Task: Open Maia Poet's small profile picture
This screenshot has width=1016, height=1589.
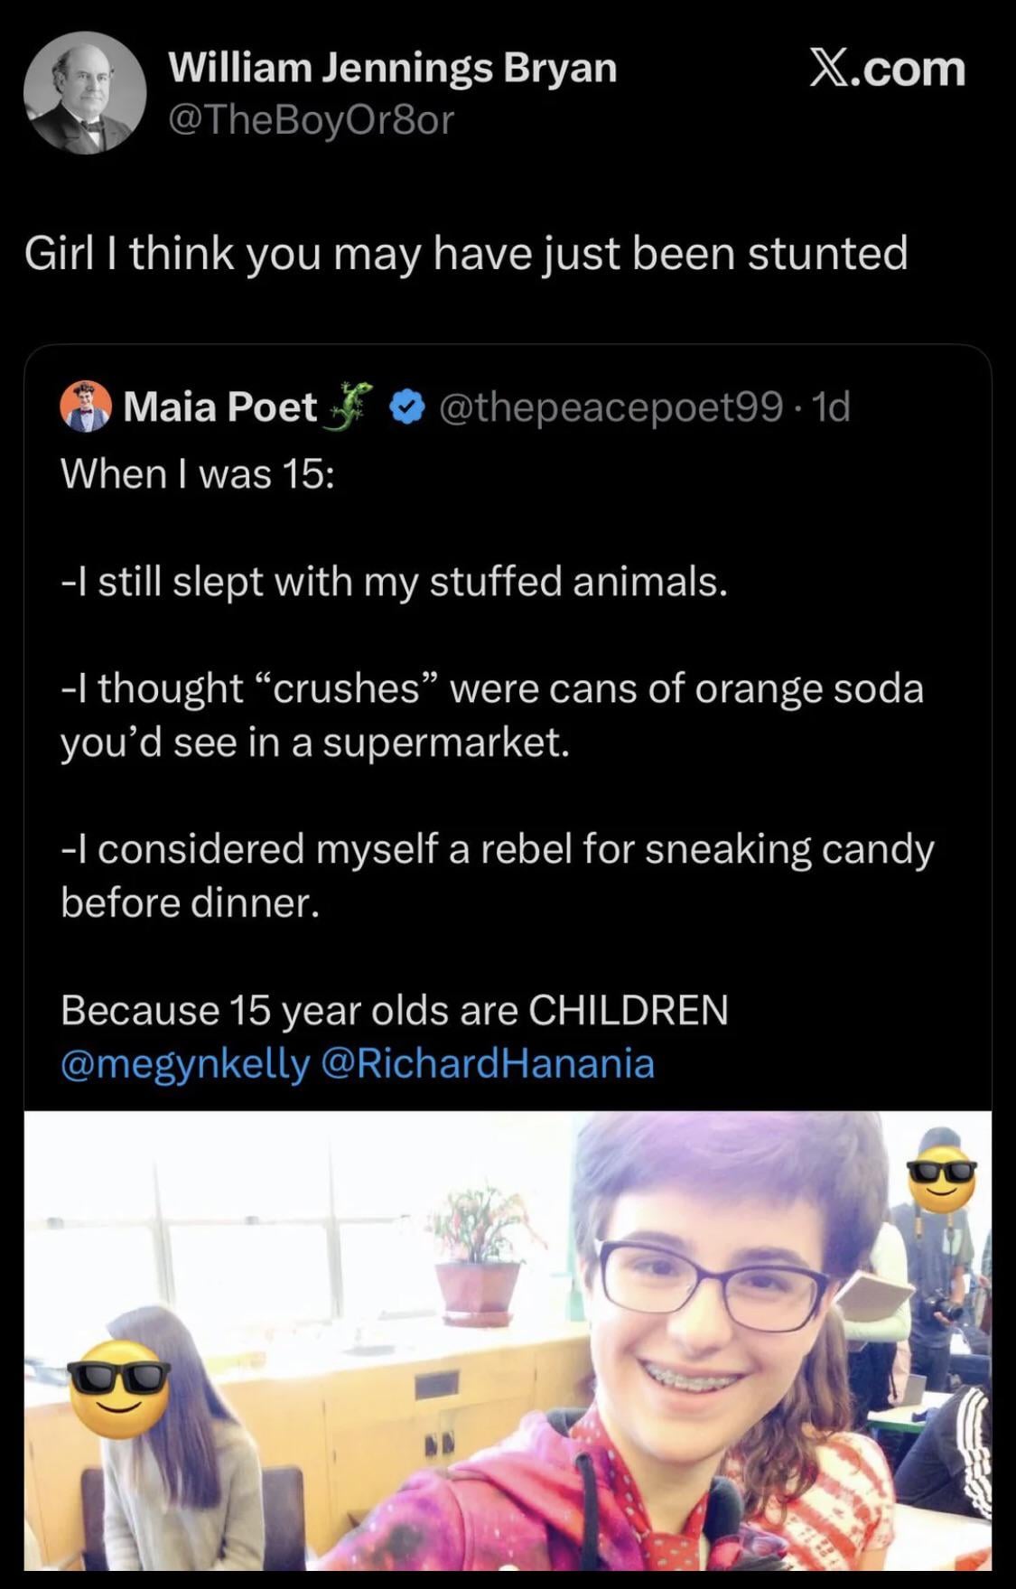Action: (x=86, y=407)
